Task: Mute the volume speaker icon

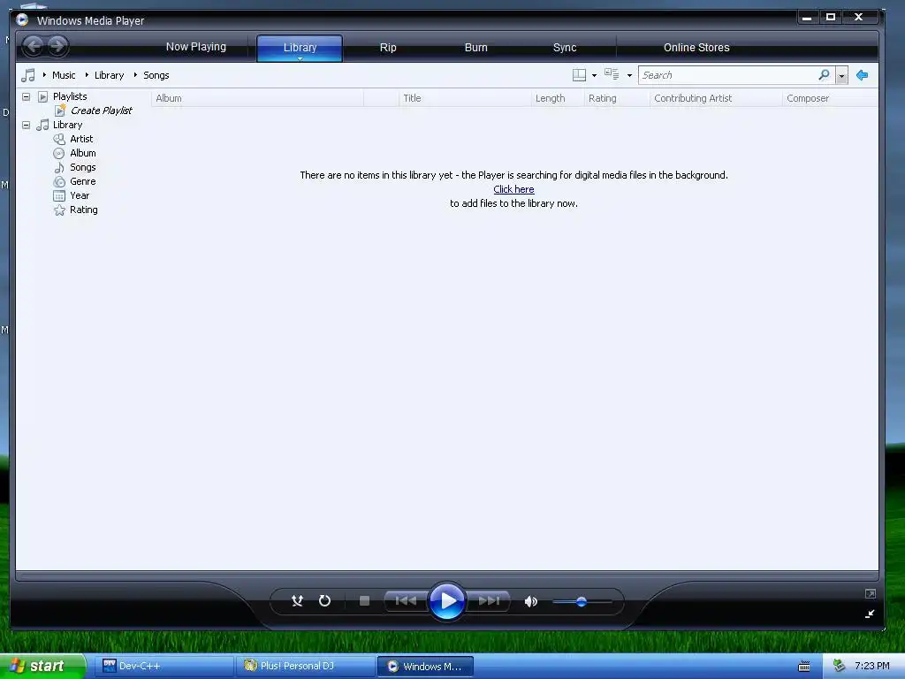Action: (x=531, y=601)
